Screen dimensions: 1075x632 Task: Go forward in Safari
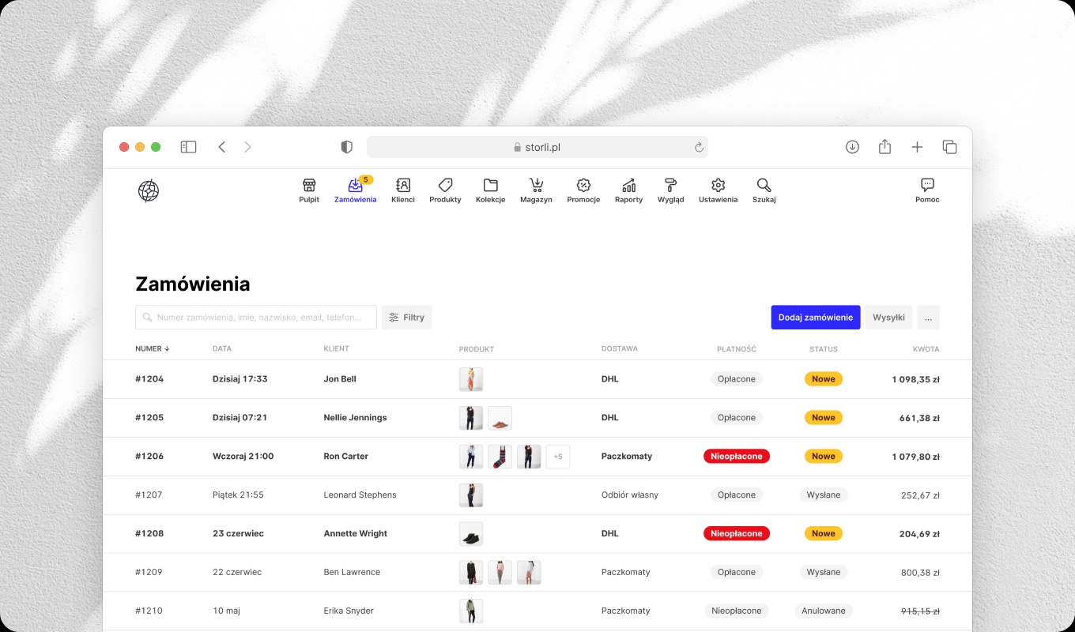pyautogui.click(x=247, y=147)
